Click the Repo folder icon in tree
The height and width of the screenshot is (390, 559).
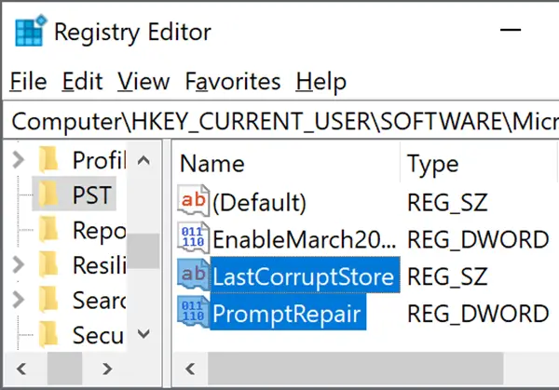[x=48, y=230]
